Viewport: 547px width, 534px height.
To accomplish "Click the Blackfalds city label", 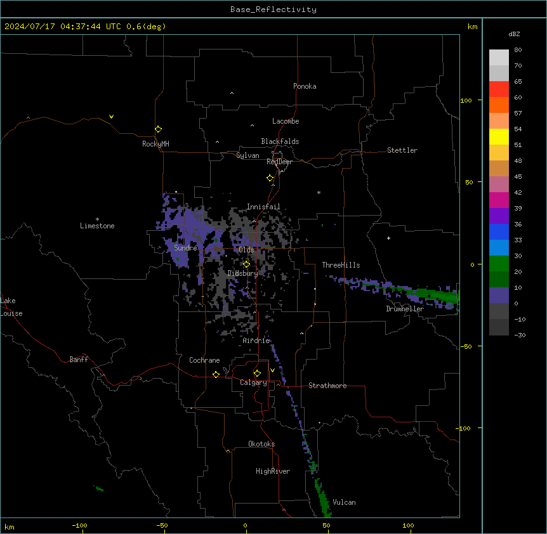I will [280, 141].
